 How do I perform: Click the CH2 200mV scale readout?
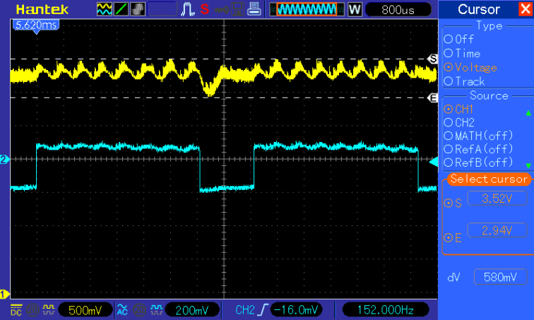coord(192,310)
